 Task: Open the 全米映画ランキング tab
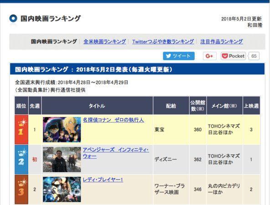pyautogui.click(x=104, y=41)
